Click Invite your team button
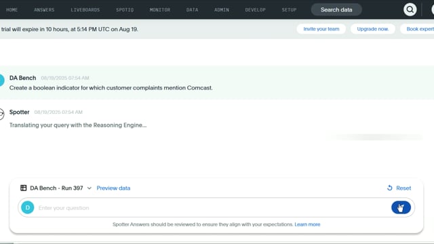434x244 pixels. [321, 29]
